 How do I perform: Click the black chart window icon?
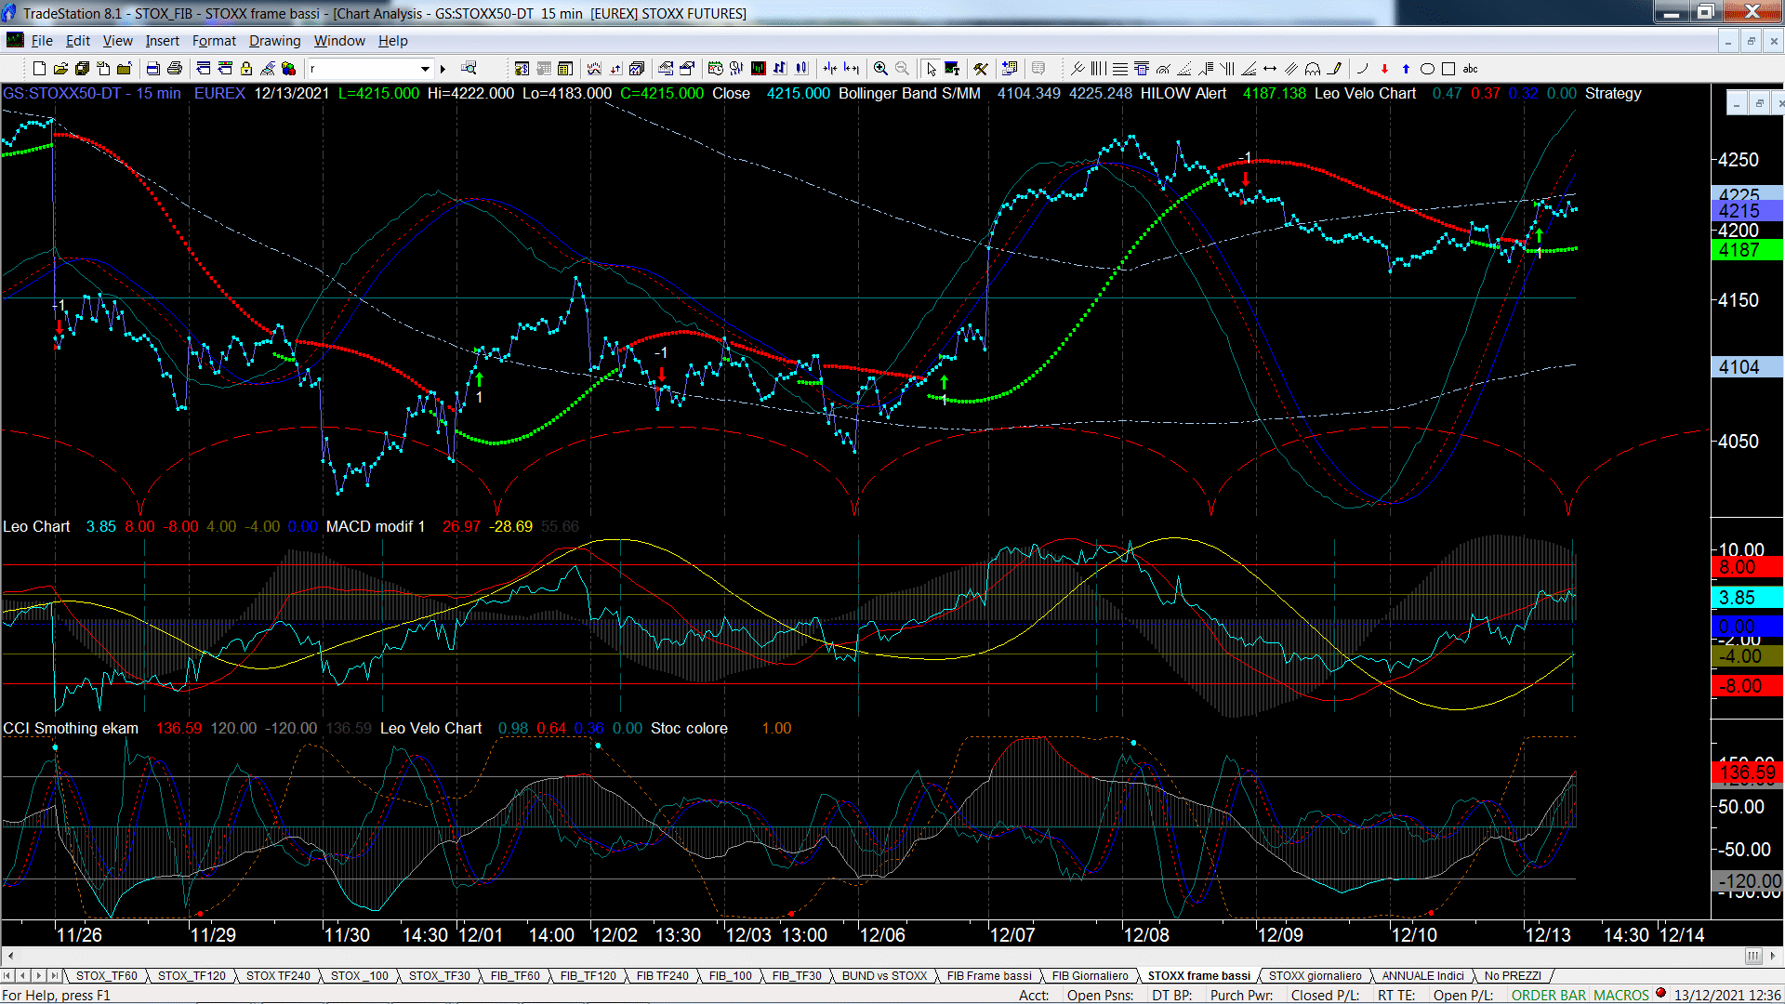(758, 68)
